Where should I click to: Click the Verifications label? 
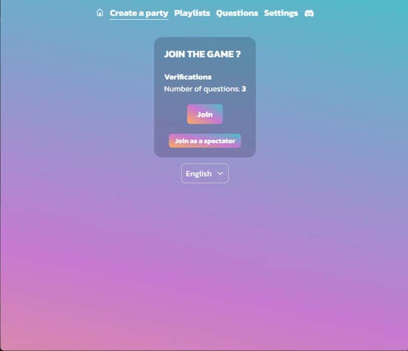coord(188,77)
